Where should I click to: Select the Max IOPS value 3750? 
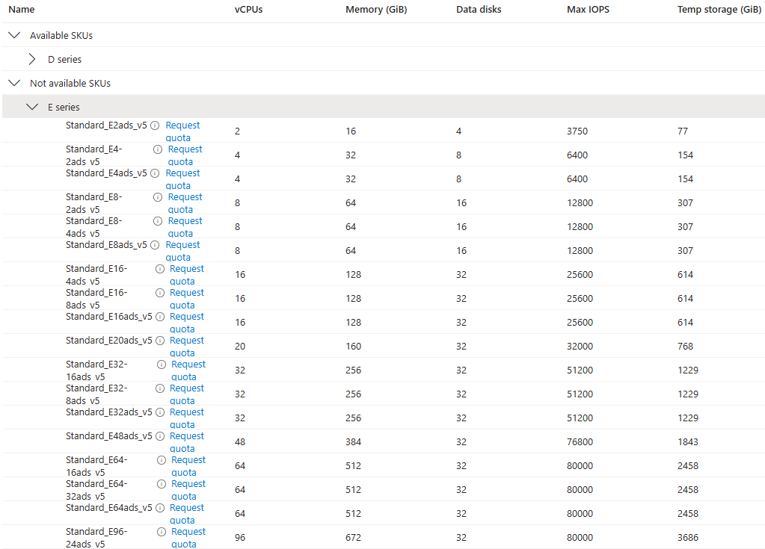[577, 131]
